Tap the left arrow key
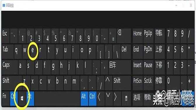196x110 pixels. 99,97
